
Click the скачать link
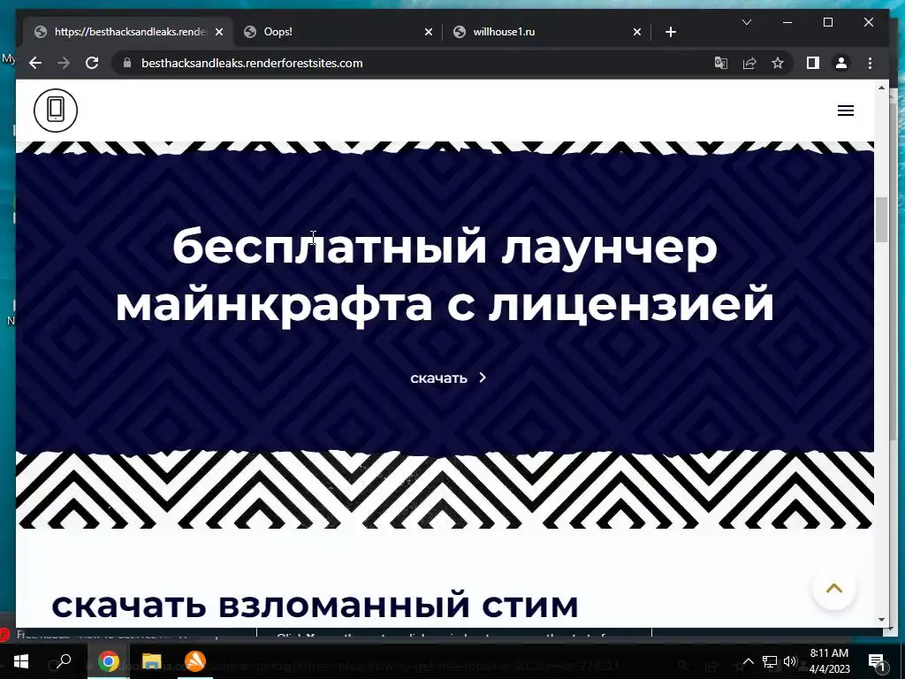pos(448,378)
